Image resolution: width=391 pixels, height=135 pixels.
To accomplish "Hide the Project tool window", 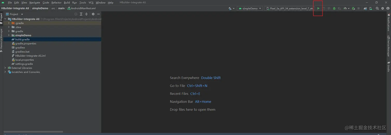I will 98,14.
